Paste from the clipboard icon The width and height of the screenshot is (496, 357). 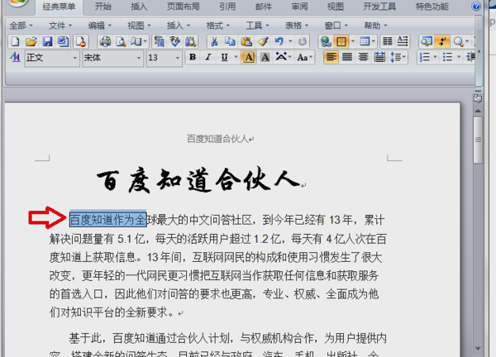pyautogui.click(x=246, y=41)
